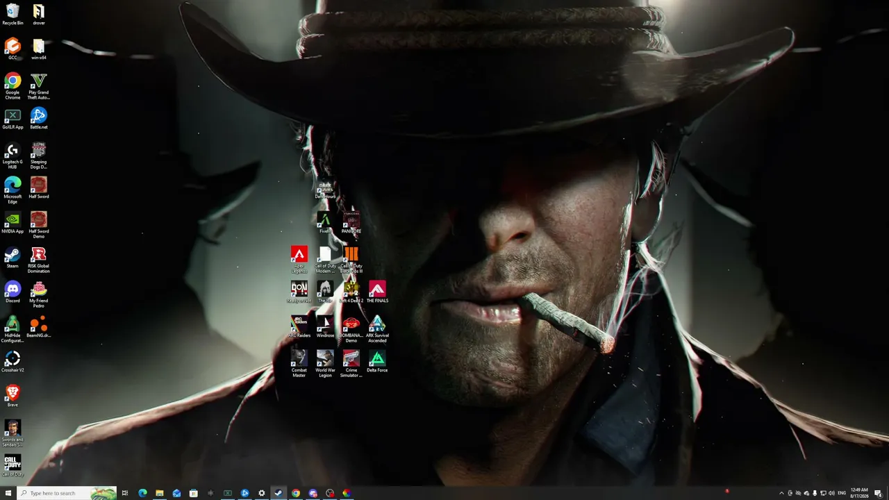Switch to Steam on the taskbar
Screen dimensions: 889x500
pos(279,493)
